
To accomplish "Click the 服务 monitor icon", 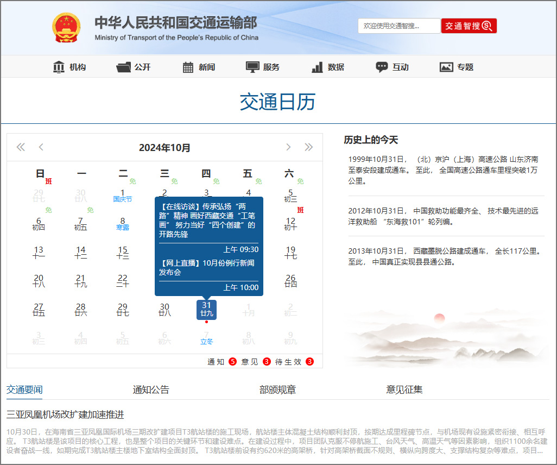I will click(x=252, y=67).
